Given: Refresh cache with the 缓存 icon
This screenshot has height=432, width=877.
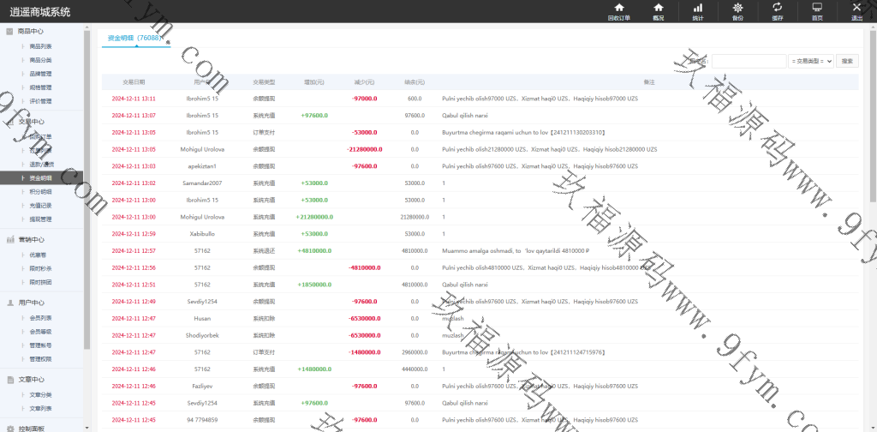Looking at the screenshot, I should (777, 10).
